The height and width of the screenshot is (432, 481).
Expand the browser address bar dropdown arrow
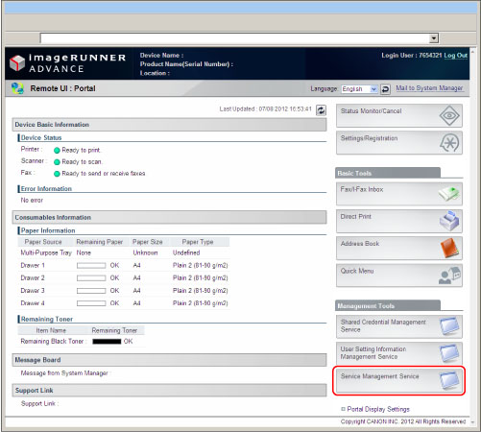434,38
